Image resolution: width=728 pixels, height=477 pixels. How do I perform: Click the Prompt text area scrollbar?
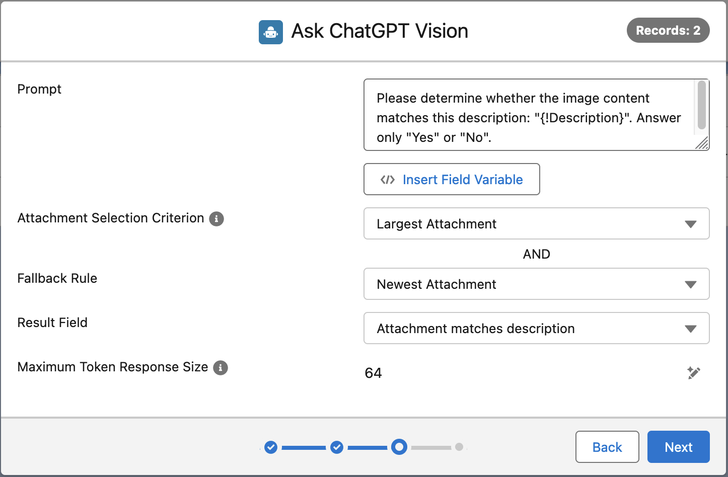point(702,105)
